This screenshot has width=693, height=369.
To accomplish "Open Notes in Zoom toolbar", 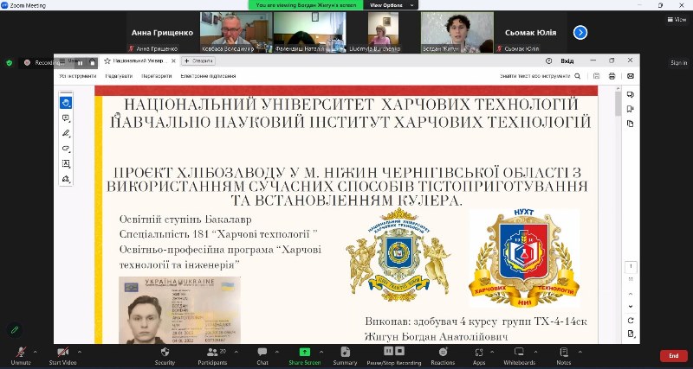I will coord(564,355).
